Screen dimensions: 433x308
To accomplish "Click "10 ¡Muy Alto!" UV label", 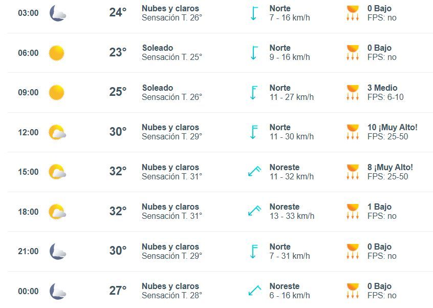I will [x=392, y=127].
